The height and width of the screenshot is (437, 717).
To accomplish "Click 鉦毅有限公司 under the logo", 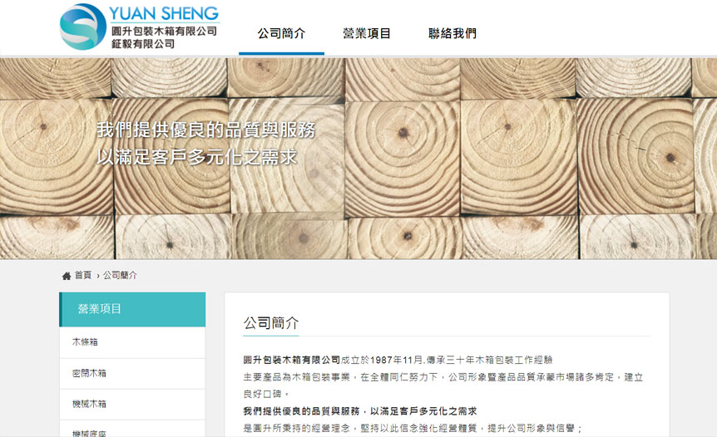I will coord(143,44).
